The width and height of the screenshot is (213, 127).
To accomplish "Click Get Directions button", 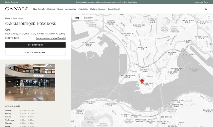I will tap(36, 45).
